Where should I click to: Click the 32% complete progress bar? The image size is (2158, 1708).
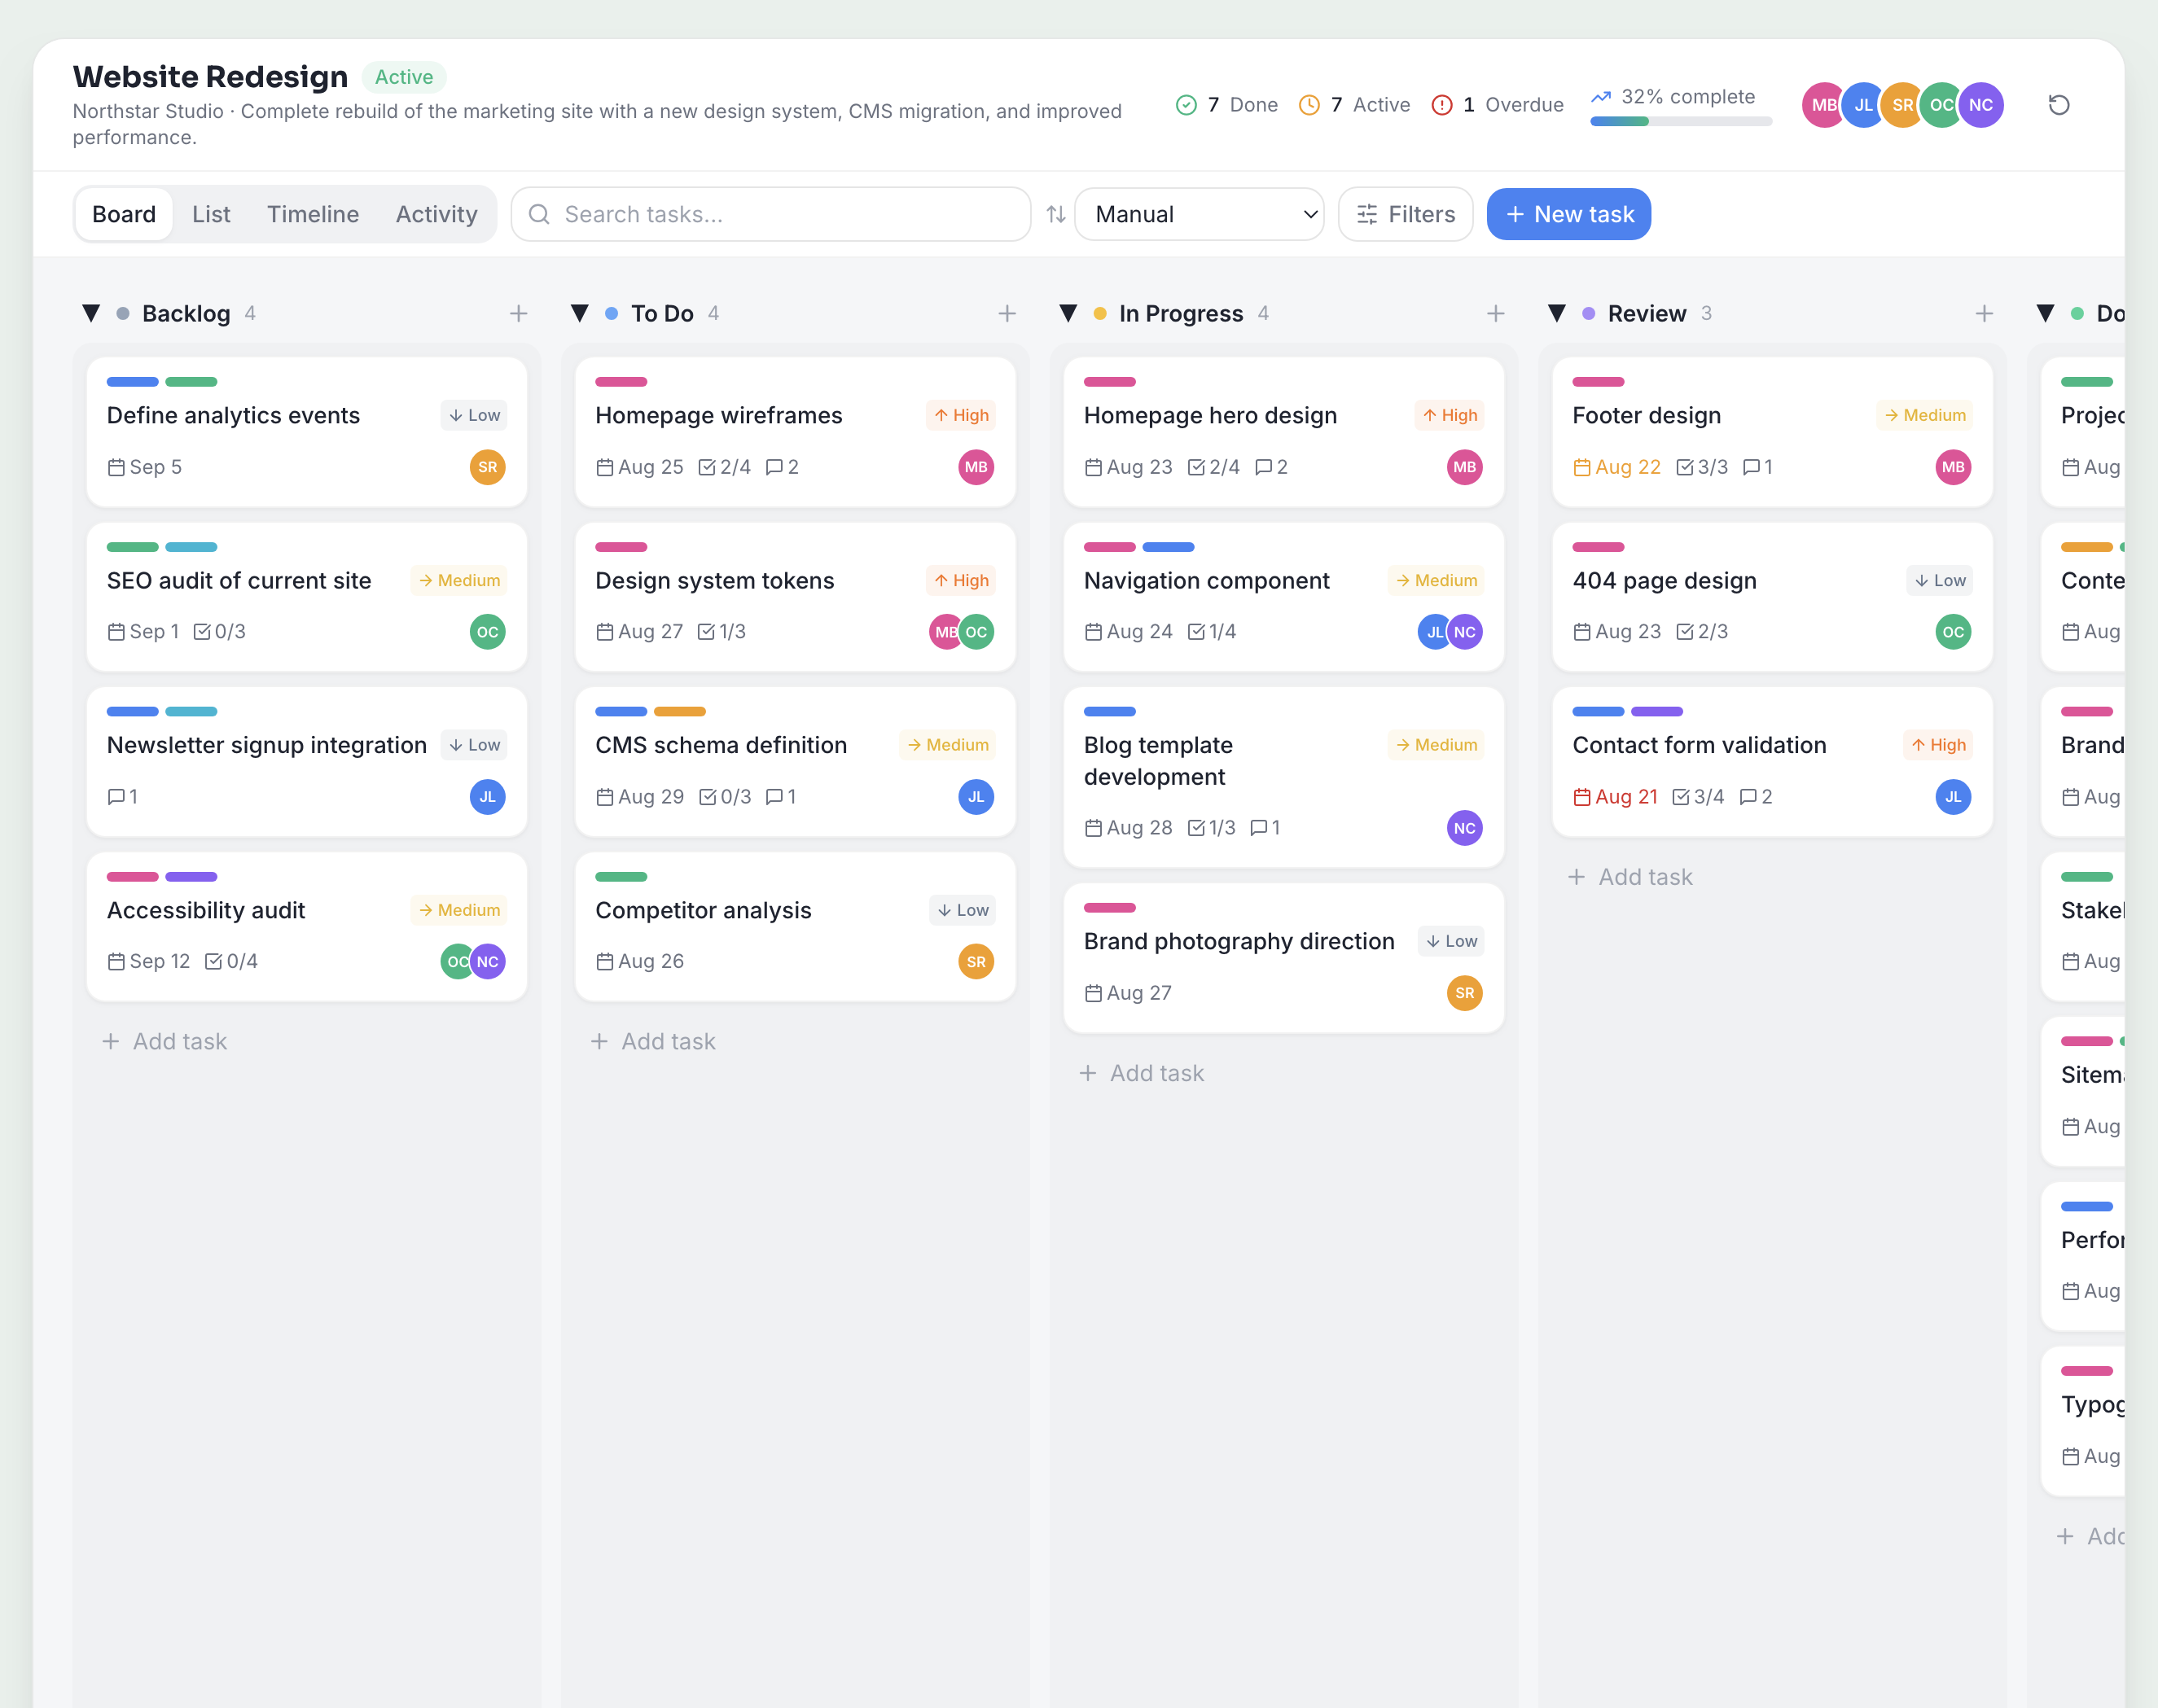pos(1681,121)
